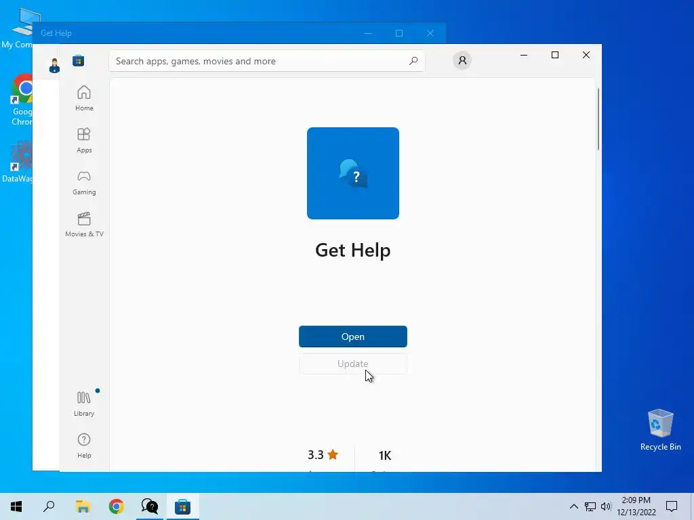Maximize the Microsoft Store window

(x=555, y=56)
